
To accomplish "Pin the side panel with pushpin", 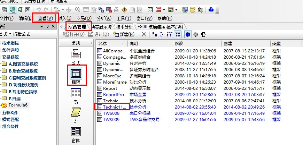I will [x=48, y=26].
